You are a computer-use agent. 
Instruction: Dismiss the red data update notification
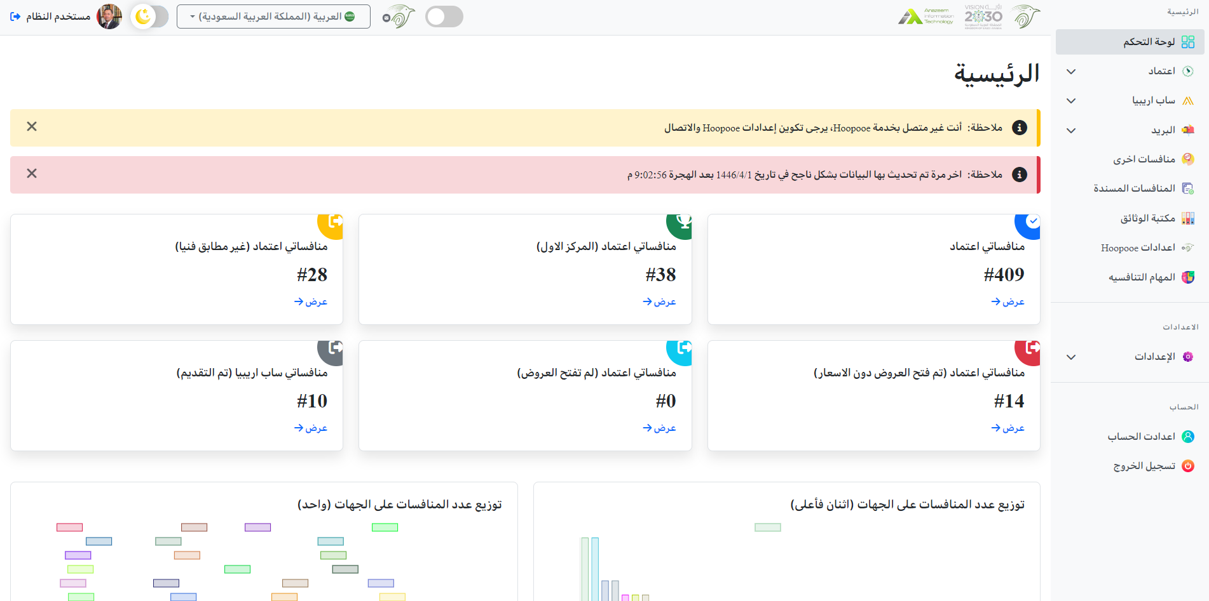pos(31,173)
